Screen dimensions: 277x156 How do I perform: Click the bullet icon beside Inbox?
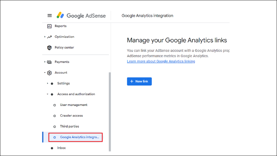(x=52, y=148)
